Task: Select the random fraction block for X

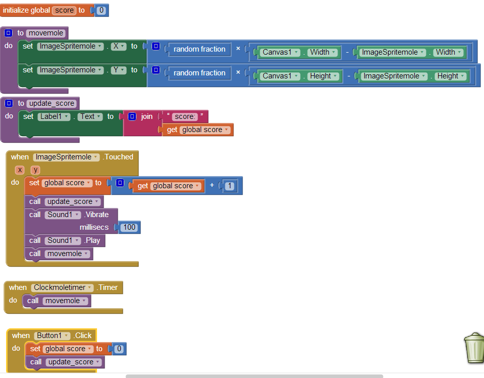Action: point(200,49)
